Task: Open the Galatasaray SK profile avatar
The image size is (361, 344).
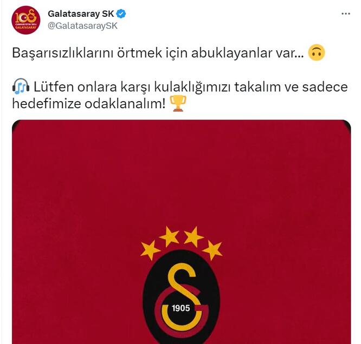Action: pos(25,20)
